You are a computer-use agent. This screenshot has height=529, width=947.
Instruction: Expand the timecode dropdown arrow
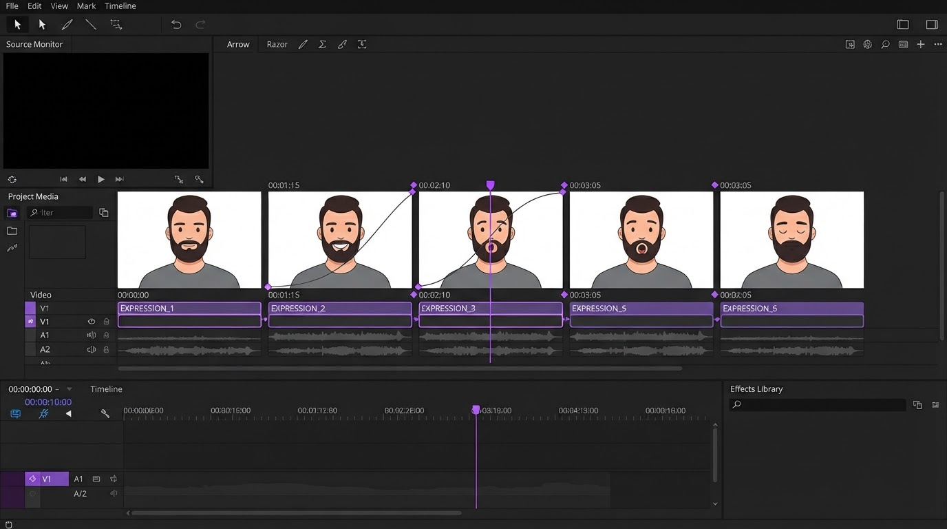69,389
